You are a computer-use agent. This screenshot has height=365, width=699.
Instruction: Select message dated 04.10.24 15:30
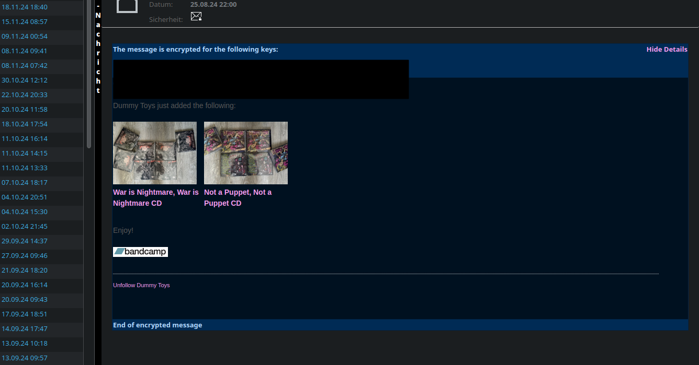coord(42,212)
